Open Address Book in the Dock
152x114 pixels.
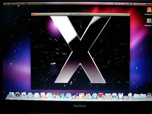point(43,95)
